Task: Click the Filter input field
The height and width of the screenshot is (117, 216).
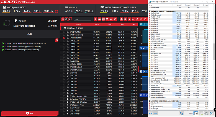Action: pos(83,19)
